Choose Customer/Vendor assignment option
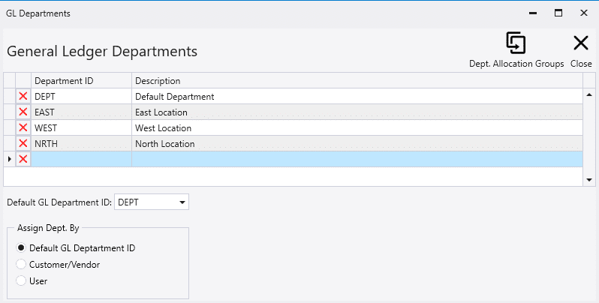The width and height of the screenshot is (599, 303). pyautogui.click(x=21, y=264)
